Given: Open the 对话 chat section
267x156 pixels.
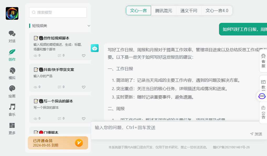Looking at the screenshot, I should coord(12,37).
